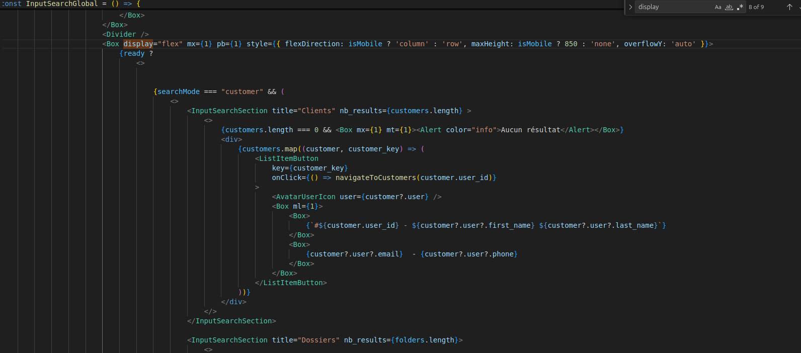Jump to sticky header InputSearchGlobal line

[61, 4]
